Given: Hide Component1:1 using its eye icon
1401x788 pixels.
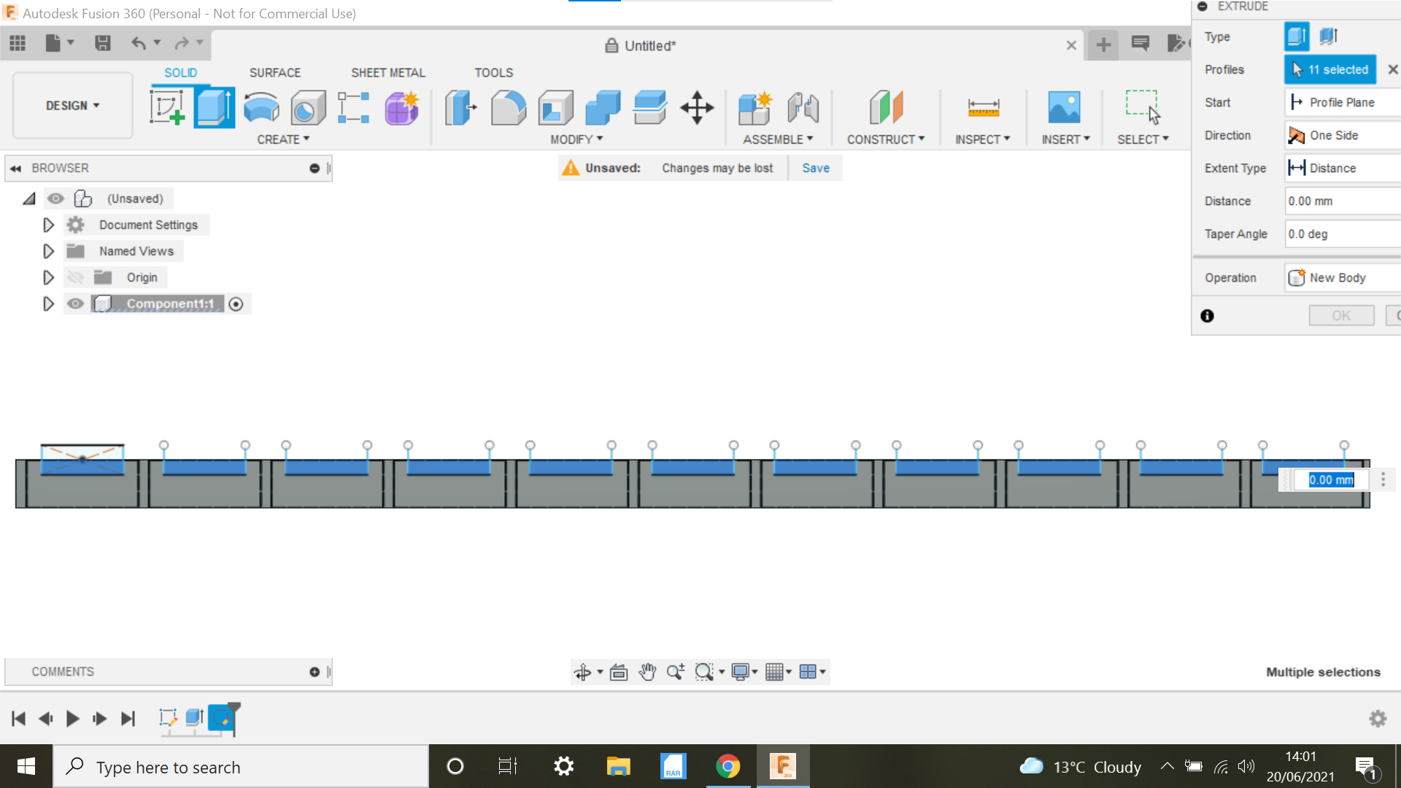Looking at the screenshot, I should (75, 304).
